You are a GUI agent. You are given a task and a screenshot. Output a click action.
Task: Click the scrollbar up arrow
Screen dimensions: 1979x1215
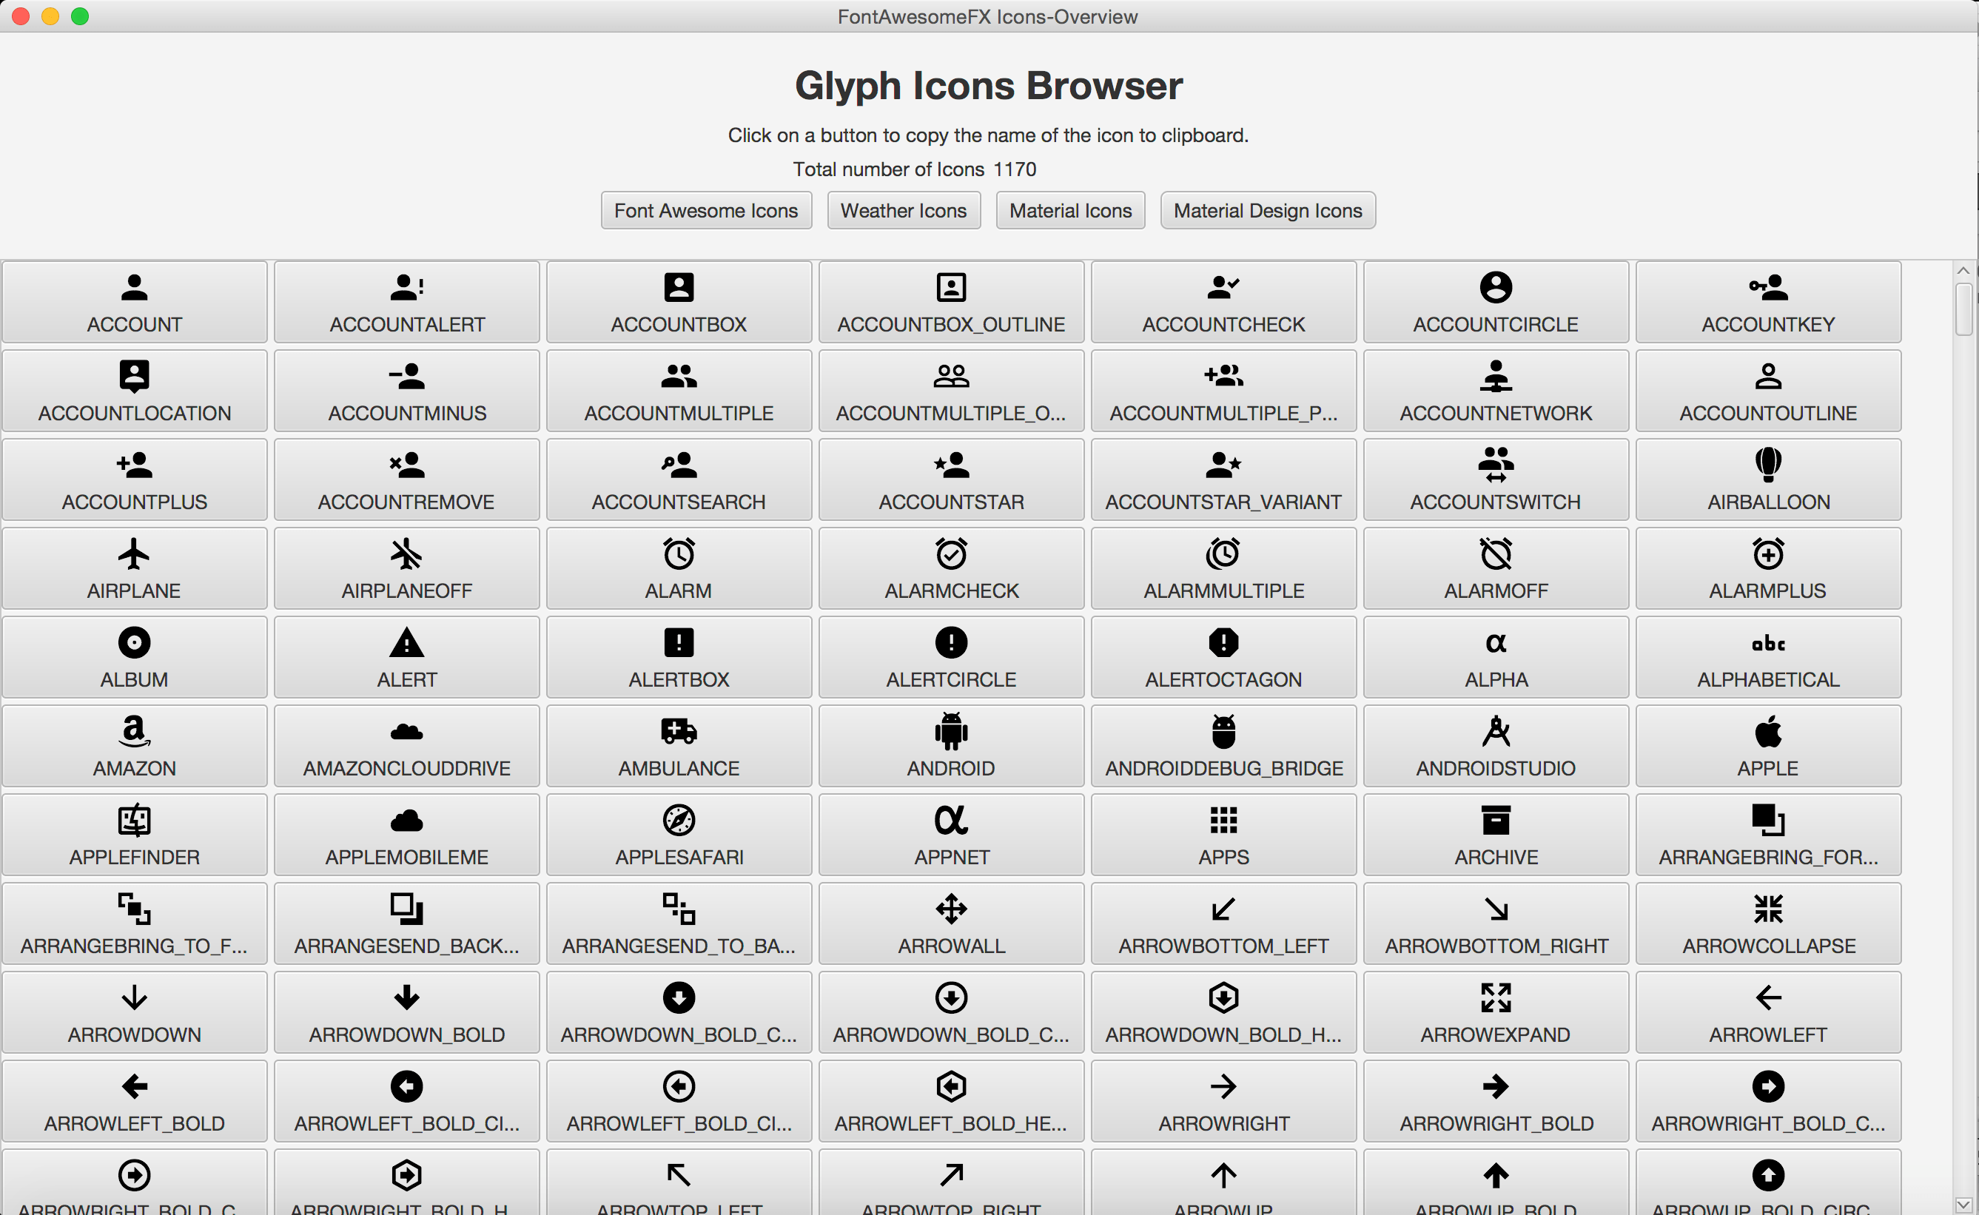(1963, 271)
